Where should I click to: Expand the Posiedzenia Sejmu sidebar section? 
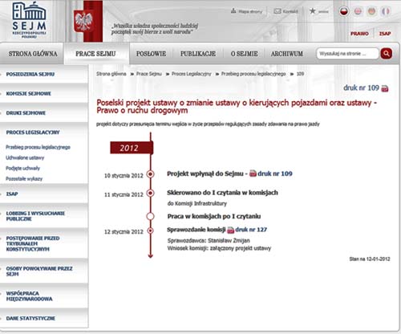click(30, 74)
